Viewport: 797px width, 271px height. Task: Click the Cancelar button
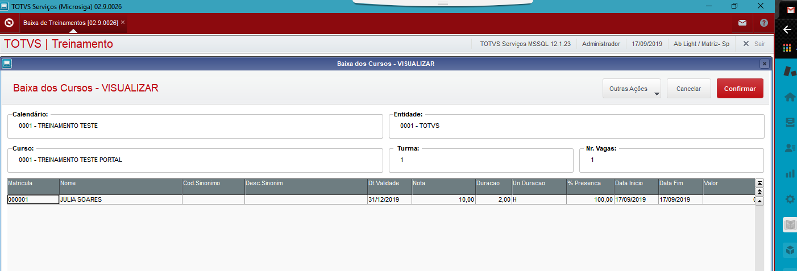(688, 89)
